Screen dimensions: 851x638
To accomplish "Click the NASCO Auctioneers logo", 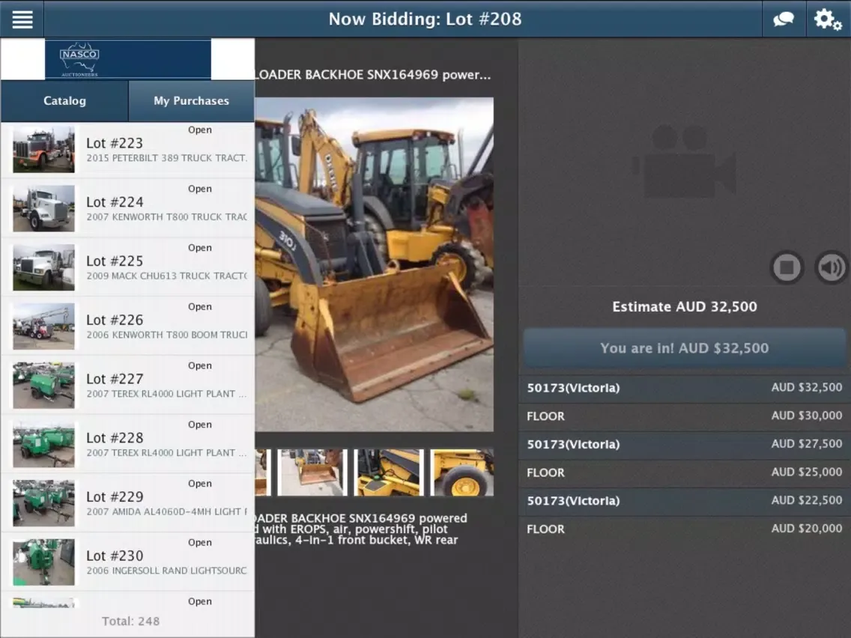I will click(x=127, y=59).
